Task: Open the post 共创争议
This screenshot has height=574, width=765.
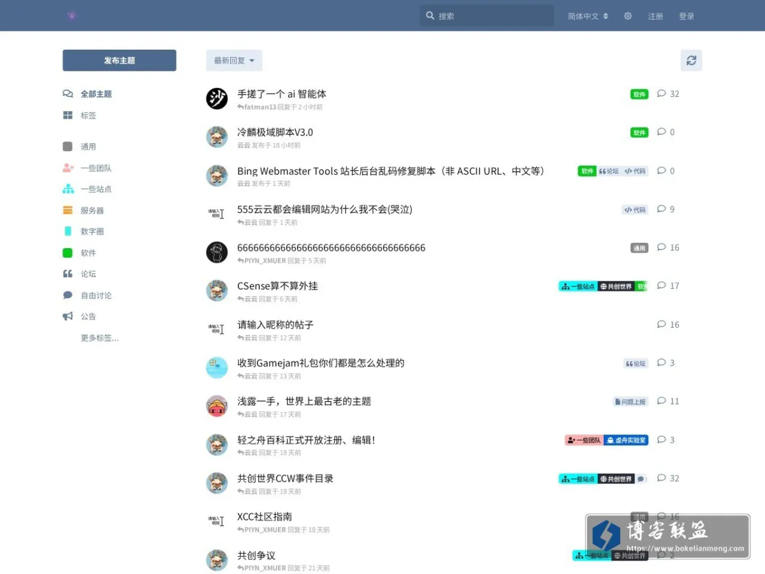Action: pos(256,556)
